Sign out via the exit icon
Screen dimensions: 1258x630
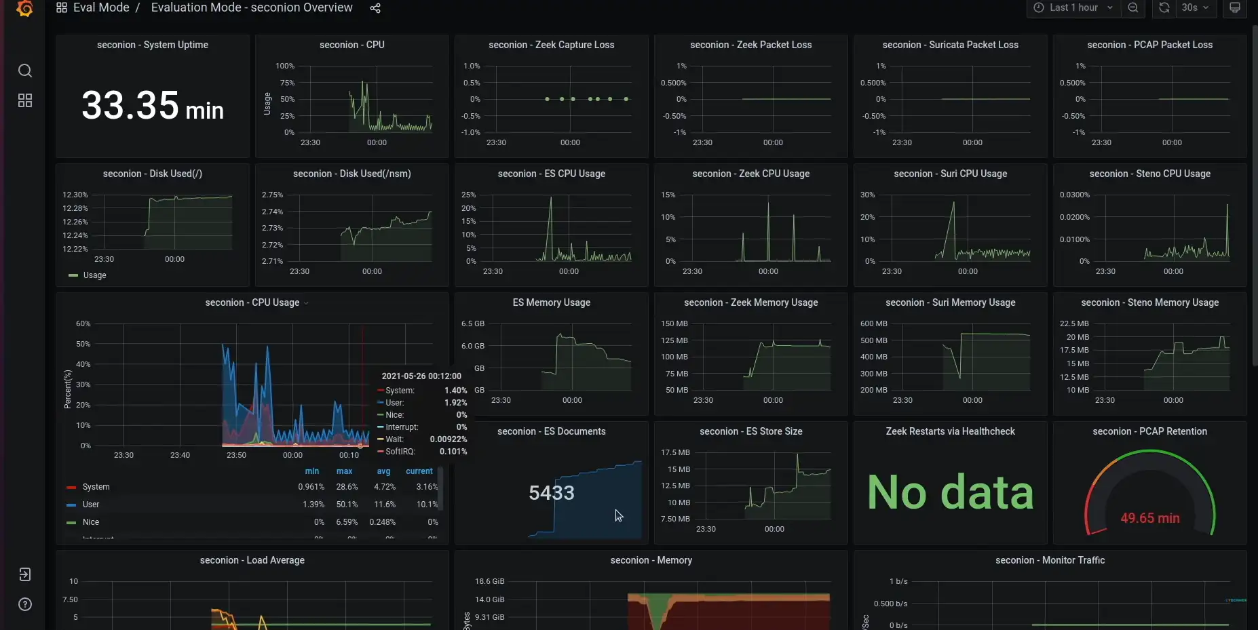click(24, 574)
